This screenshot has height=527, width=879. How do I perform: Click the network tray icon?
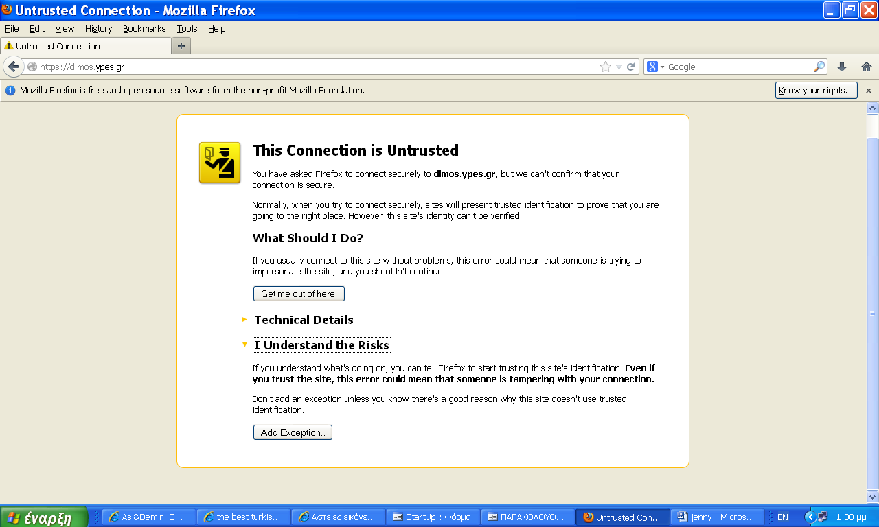click(x=822, y=517)
